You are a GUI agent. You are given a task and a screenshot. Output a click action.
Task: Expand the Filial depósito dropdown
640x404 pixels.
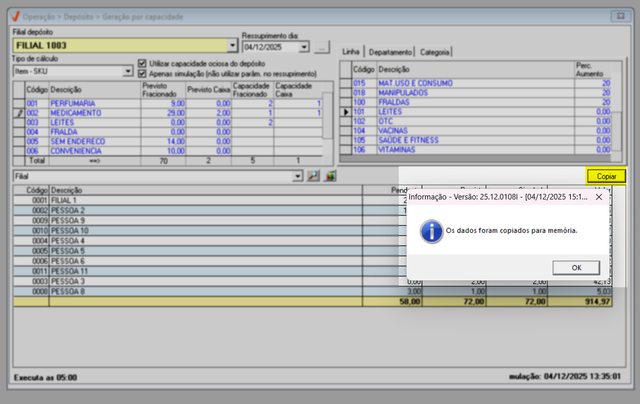tap(232, 46)
